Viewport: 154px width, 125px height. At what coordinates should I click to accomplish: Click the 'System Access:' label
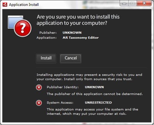[60, 103]
